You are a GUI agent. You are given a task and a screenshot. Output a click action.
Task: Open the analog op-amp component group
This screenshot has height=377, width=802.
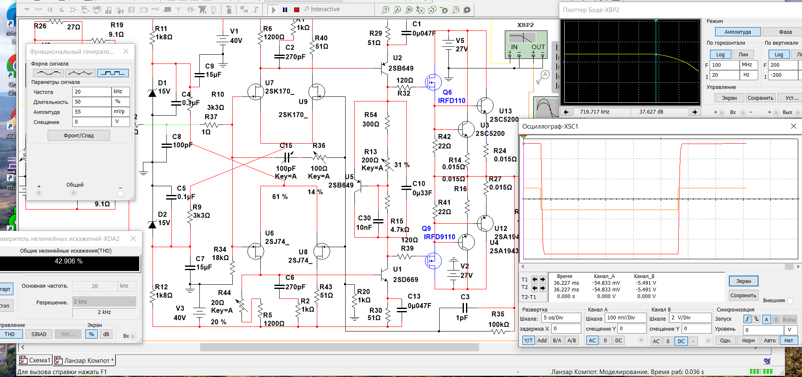tap(74, 10)
